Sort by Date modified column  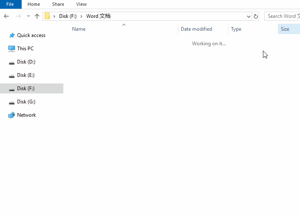(196, 29)
